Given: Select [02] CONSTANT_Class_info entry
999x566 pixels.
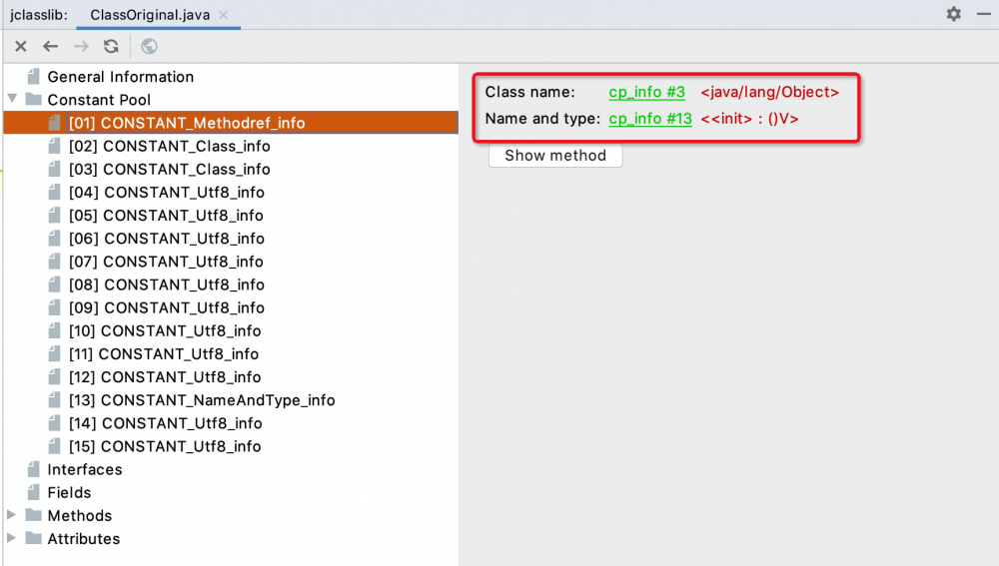Looking at the screenshot, I should pyautogui.click(x=169, y=146).
